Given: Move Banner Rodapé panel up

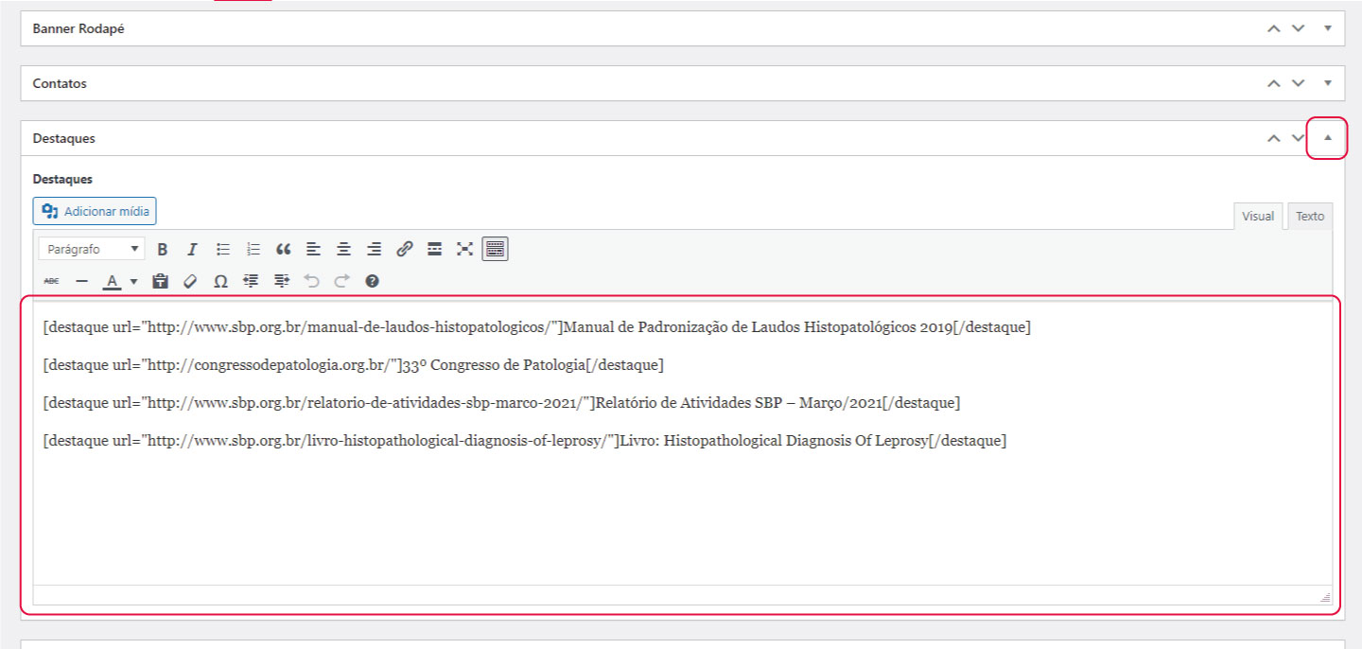Looking at the screenshot, I should (1274, 28).
